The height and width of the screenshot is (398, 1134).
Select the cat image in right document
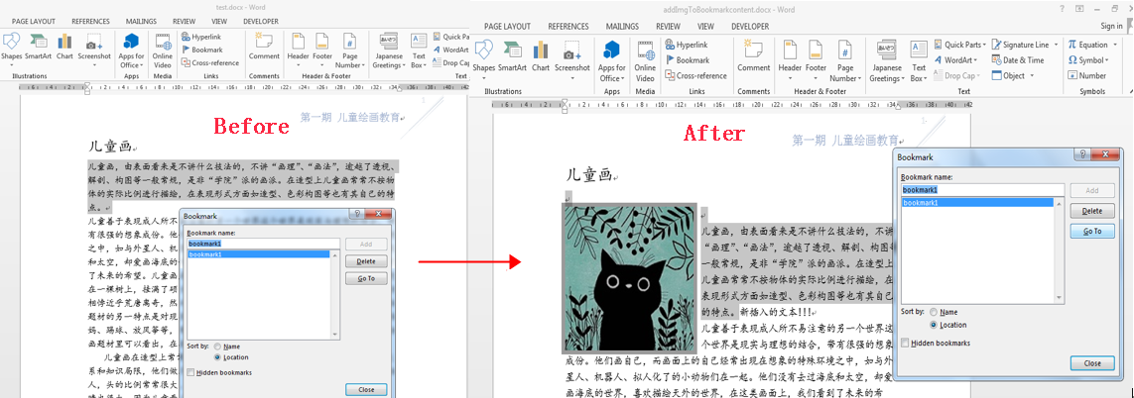[x=628, y=278]
